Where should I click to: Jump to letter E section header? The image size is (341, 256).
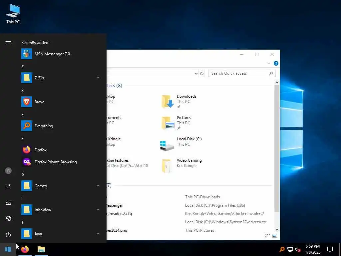(22, 115)
